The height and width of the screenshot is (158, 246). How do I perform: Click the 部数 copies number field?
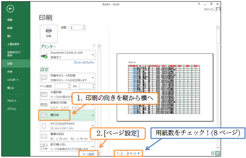(x=76, y=27)
